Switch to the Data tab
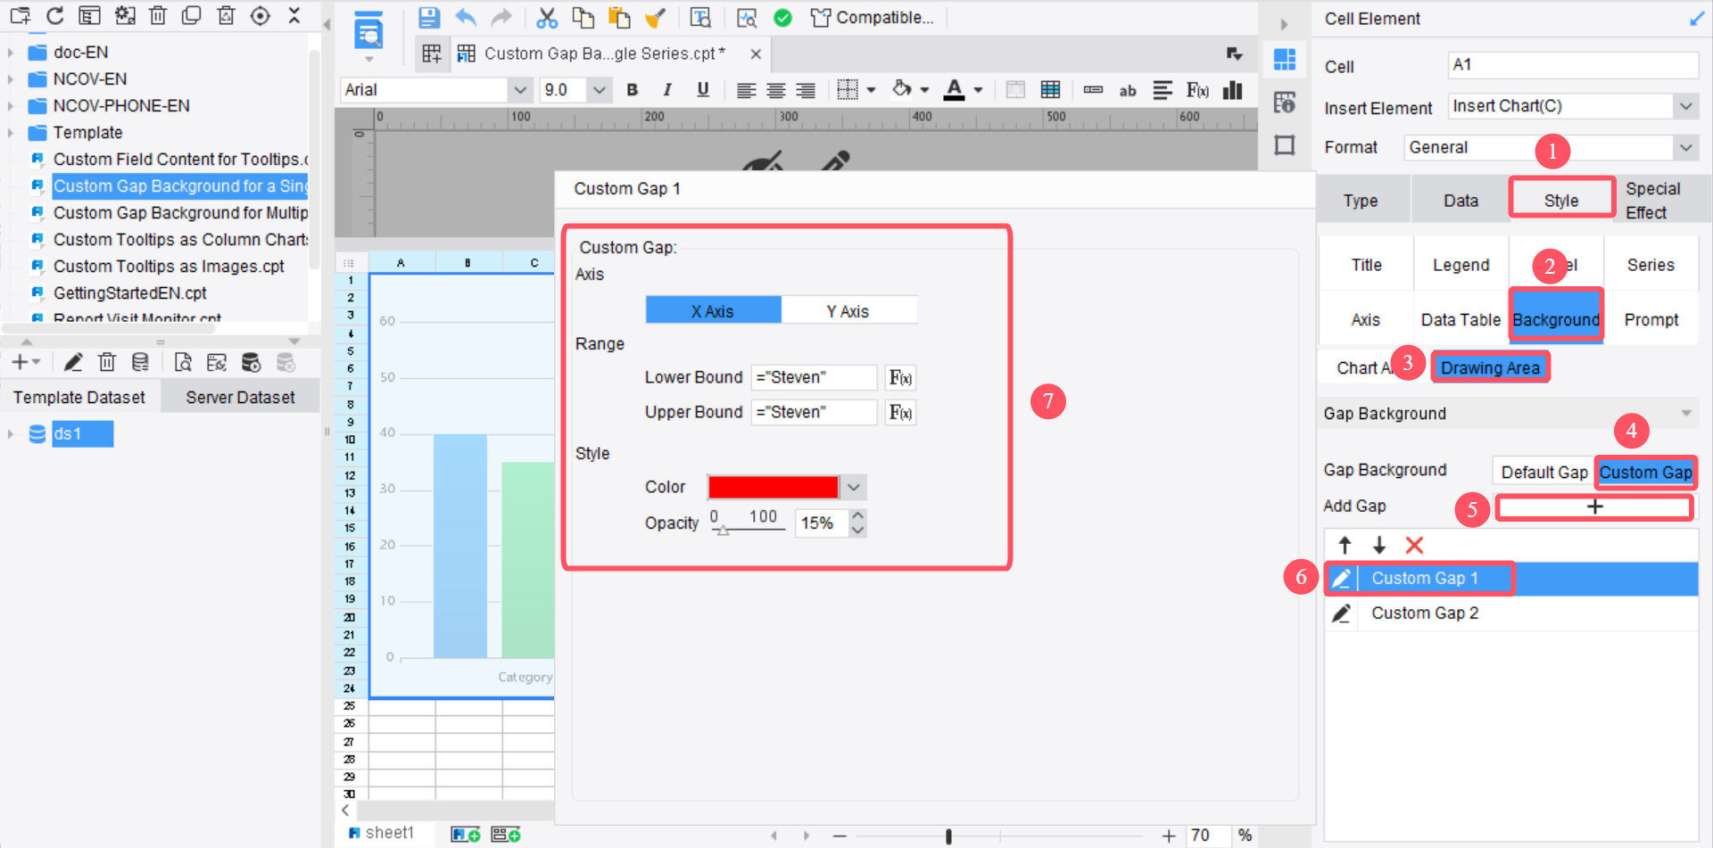Image resolution: width=1713 pixels, height=848 pixels. pyautogui.click(x=1461, y=201)
